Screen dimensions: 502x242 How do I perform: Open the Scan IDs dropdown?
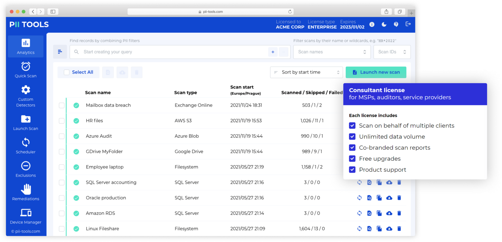coord(392,52)
